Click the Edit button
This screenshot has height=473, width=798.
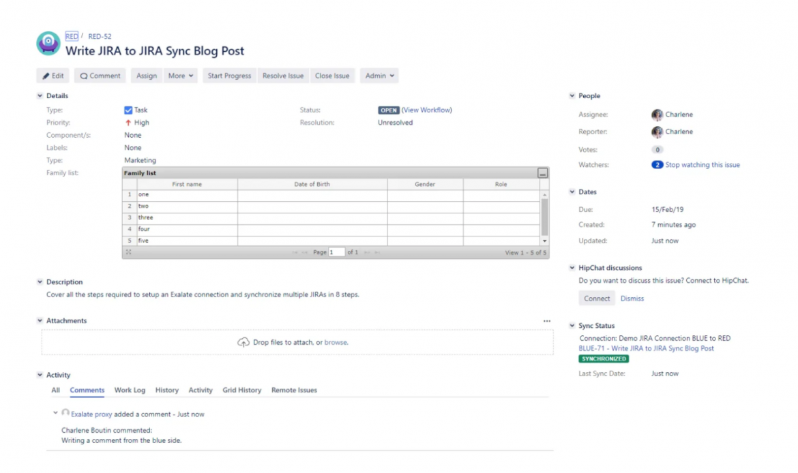pyautogui.click(x=53, y=76)
